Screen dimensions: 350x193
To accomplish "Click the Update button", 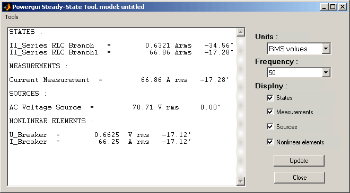I will [299, 161].
